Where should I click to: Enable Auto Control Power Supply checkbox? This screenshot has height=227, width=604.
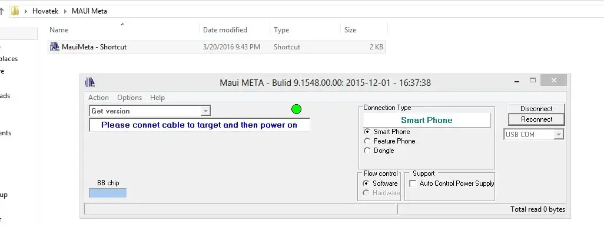coord(413,183)
